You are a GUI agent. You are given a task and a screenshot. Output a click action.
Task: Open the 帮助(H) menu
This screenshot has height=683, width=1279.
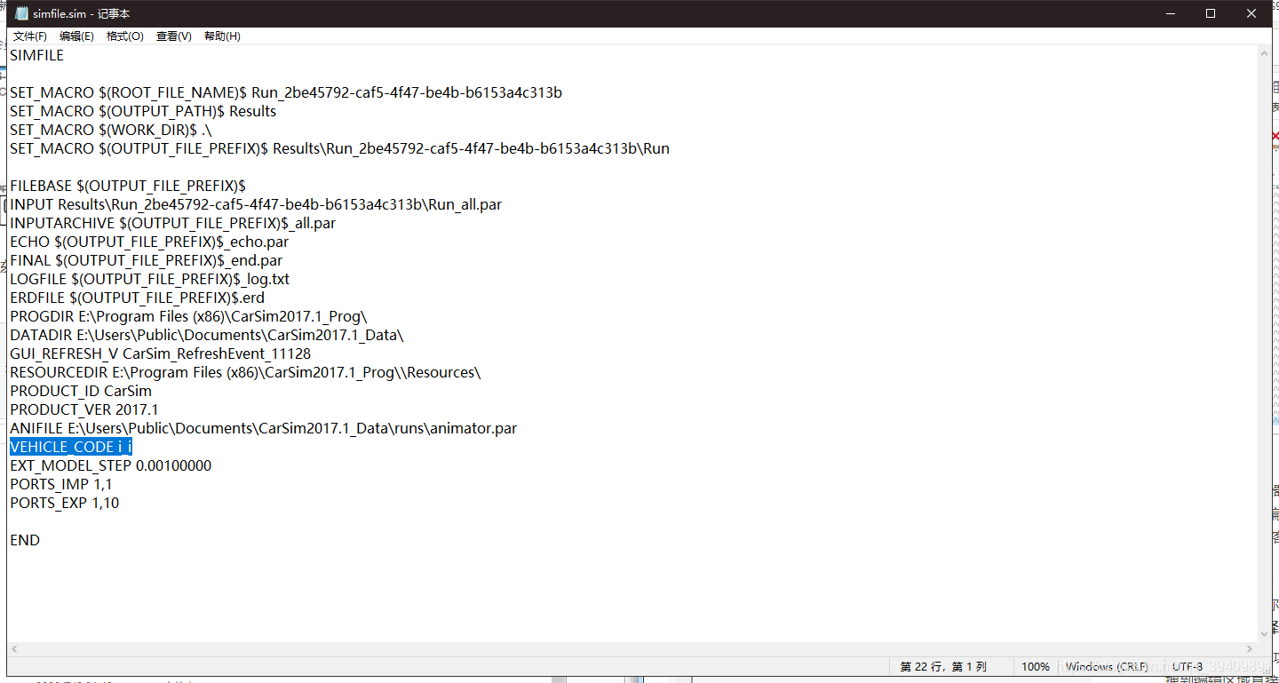[222, 36]
